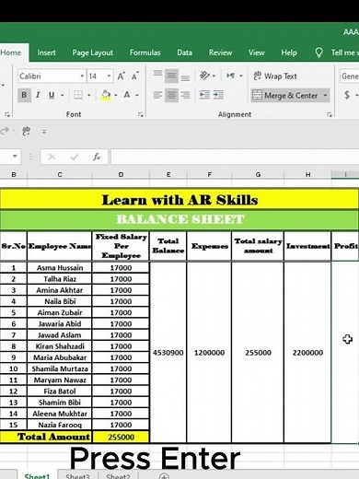359x479 pixels.
Task: Increase indent of cell content
Action: tap(218, 95)
